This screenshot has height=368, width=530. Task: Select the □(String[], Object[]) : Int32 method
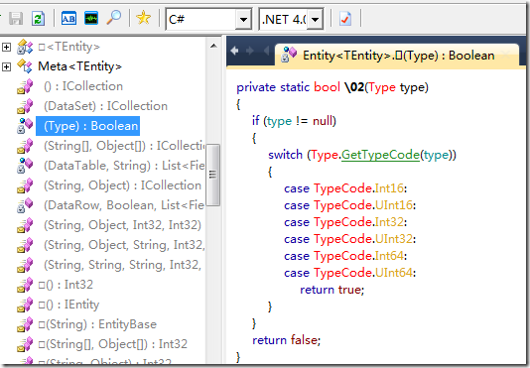(112, 344)
